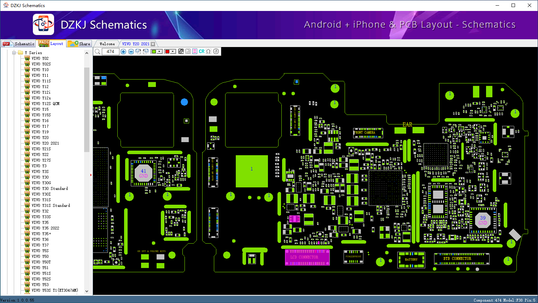This screenshot has width=538, height=303.
Task: Switch to the Welcome document tab
Action: (x=107, y=44)
